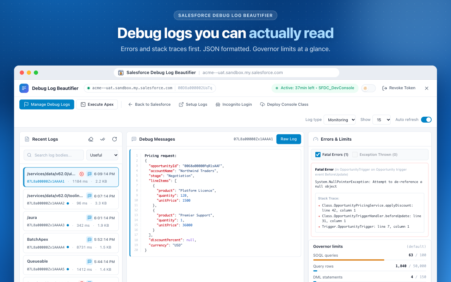Open the Show 15 count dropdown

point(382,120)
